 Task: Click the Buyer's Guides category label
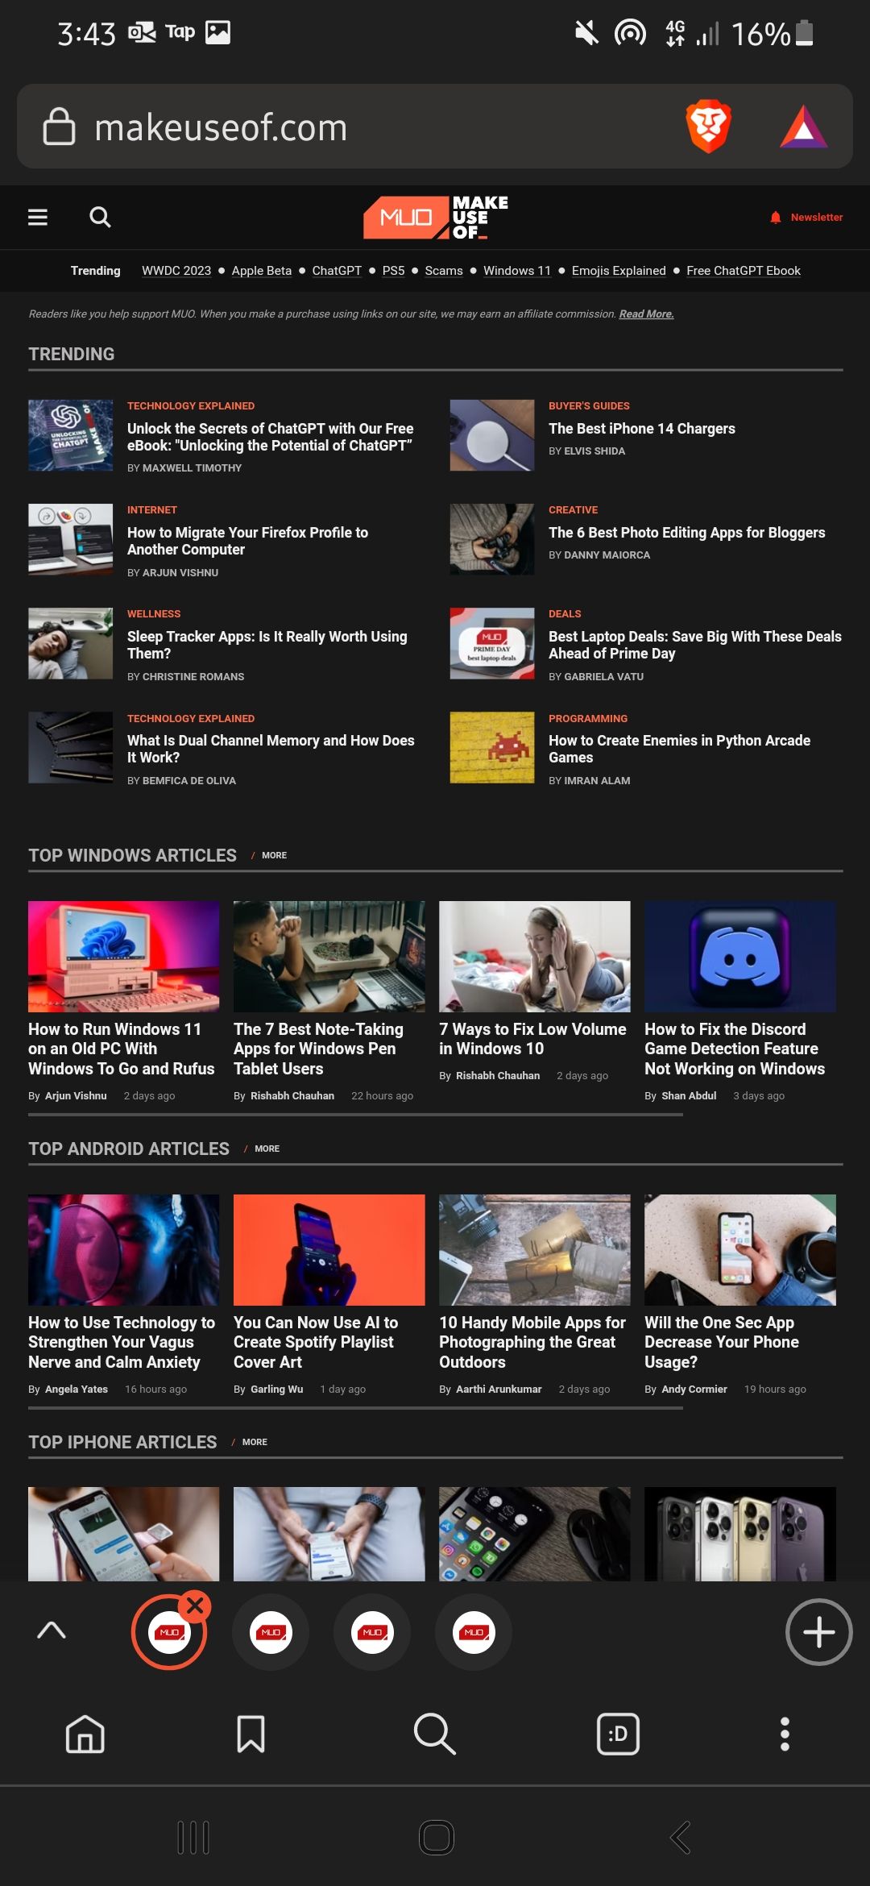click(x=589, y=406)
